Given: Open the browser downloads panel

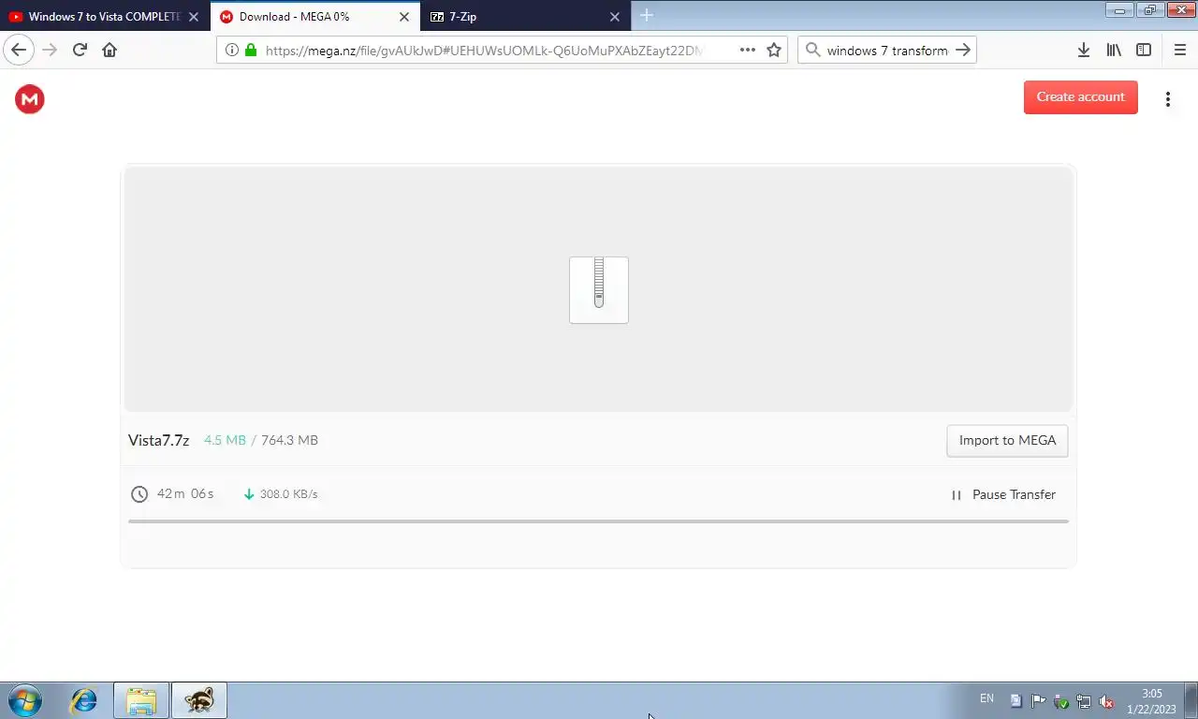Looking at the screenshot, I should (1084, 51).
